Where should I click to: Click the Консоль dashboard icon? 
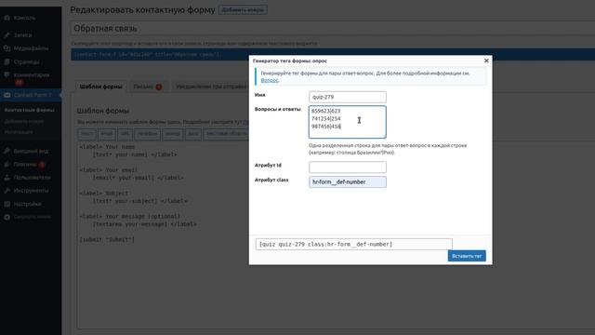click(x=7, y=18)
